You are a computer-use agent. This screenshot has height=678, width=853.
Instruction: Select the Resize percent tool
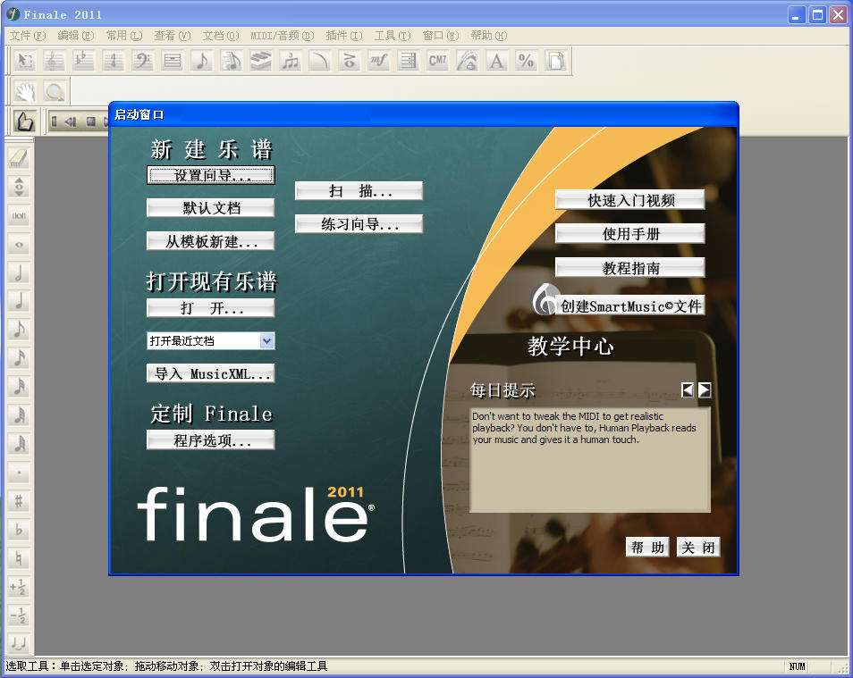(x=526, y=61)
